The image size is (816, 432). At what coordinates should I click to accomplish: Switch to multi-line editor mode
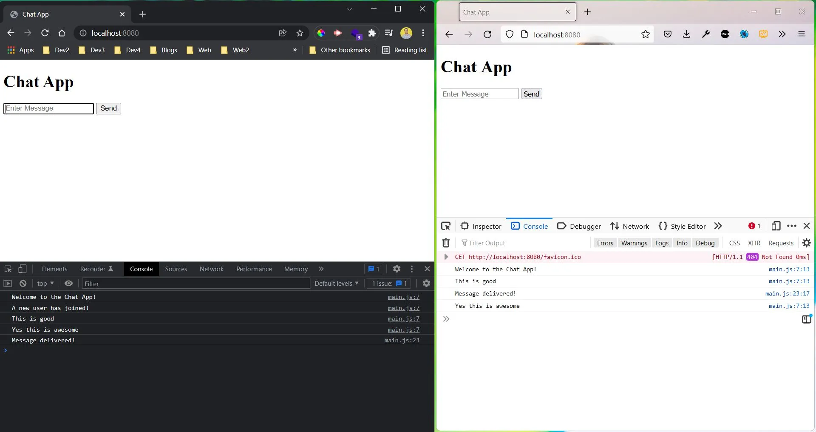[806, 319]
